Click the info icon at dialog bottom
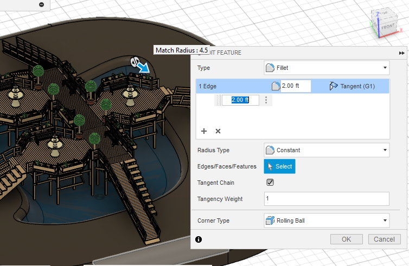Viewport: 409px width, 266px height. pos(199,239)
